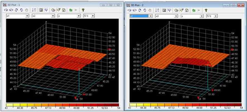The width and height of the screenshot is (247, 112).
Task: Select the pan hand tool in 3D Plot 1
Action: (x=27, y=10)
